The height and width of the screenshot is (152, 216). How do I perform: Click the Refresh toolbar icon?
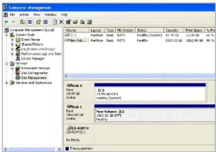[x=55, y=22]
